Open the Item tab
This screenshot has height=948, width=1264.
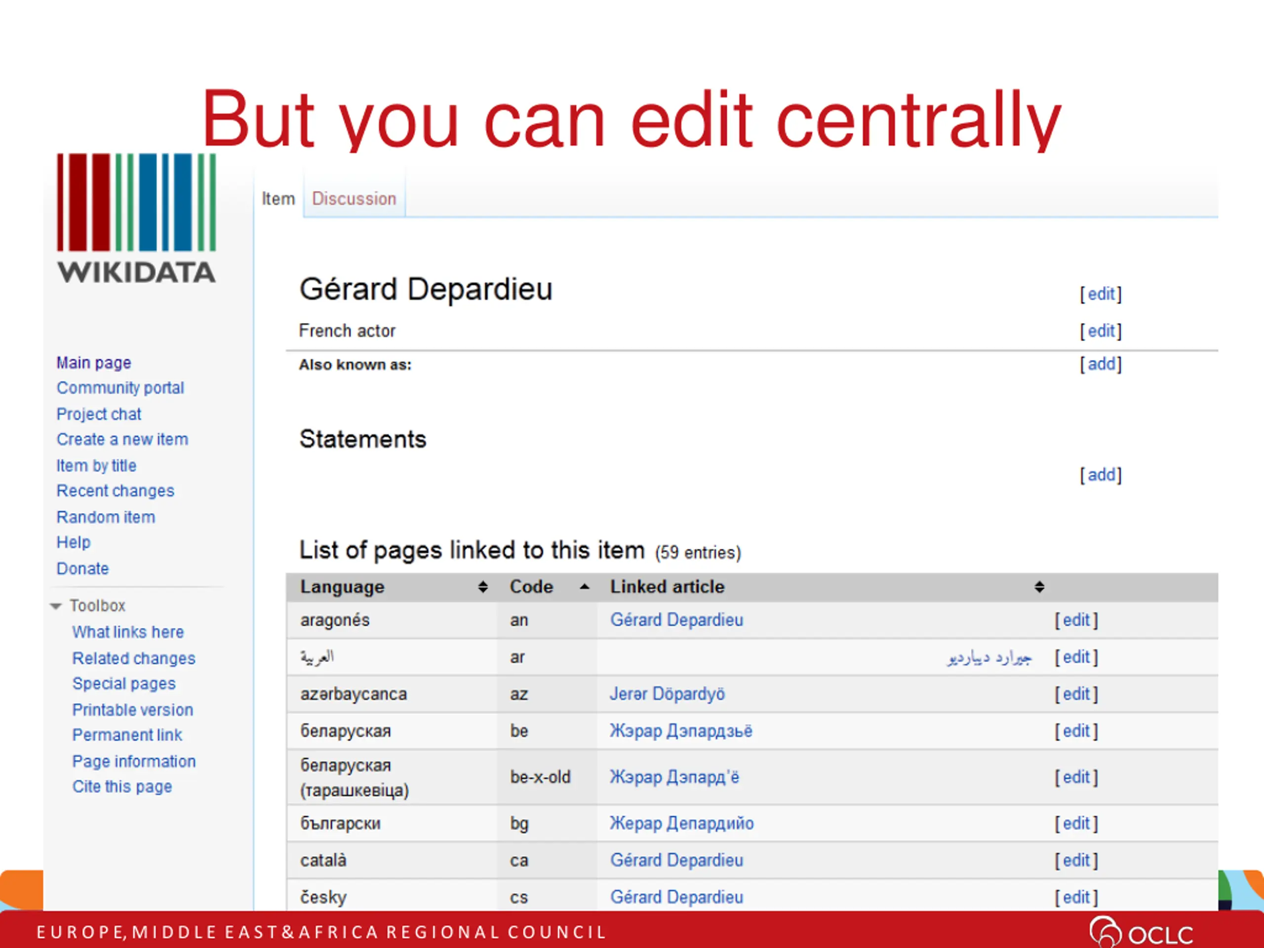(x=278, y=198)
